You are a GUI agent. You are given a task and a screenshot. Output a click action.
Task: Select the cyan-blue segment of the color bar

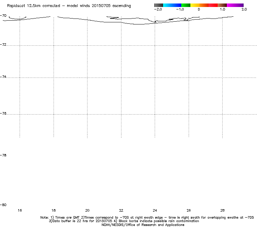click(x=172, y=5)
